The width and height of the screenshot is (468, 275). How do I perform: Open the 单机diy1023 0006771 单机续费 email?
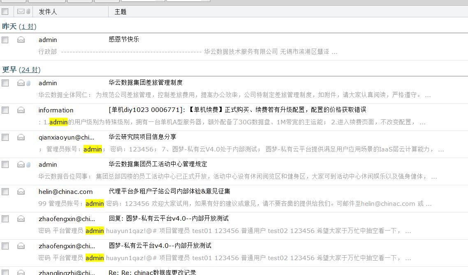(237, 110)
